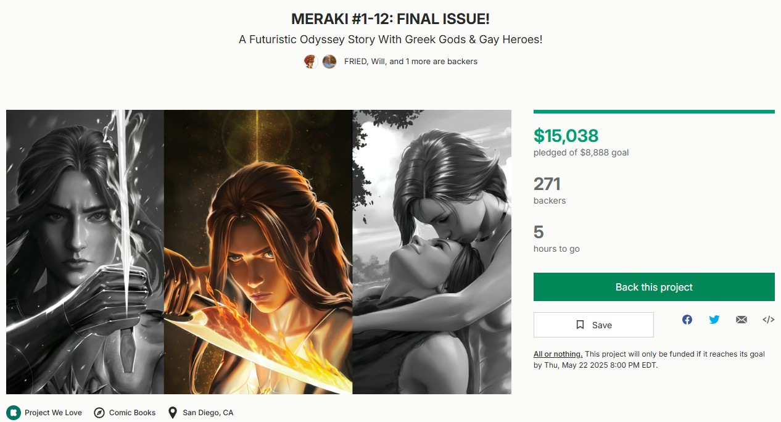Click the San Diego location pin icon
The width and height of the screenshot is (781, 422).
pos(173,413)
